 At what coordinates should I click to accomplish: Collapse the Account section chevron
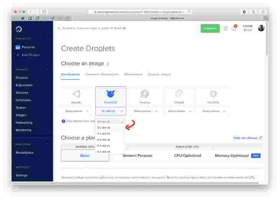coord(48,167)
